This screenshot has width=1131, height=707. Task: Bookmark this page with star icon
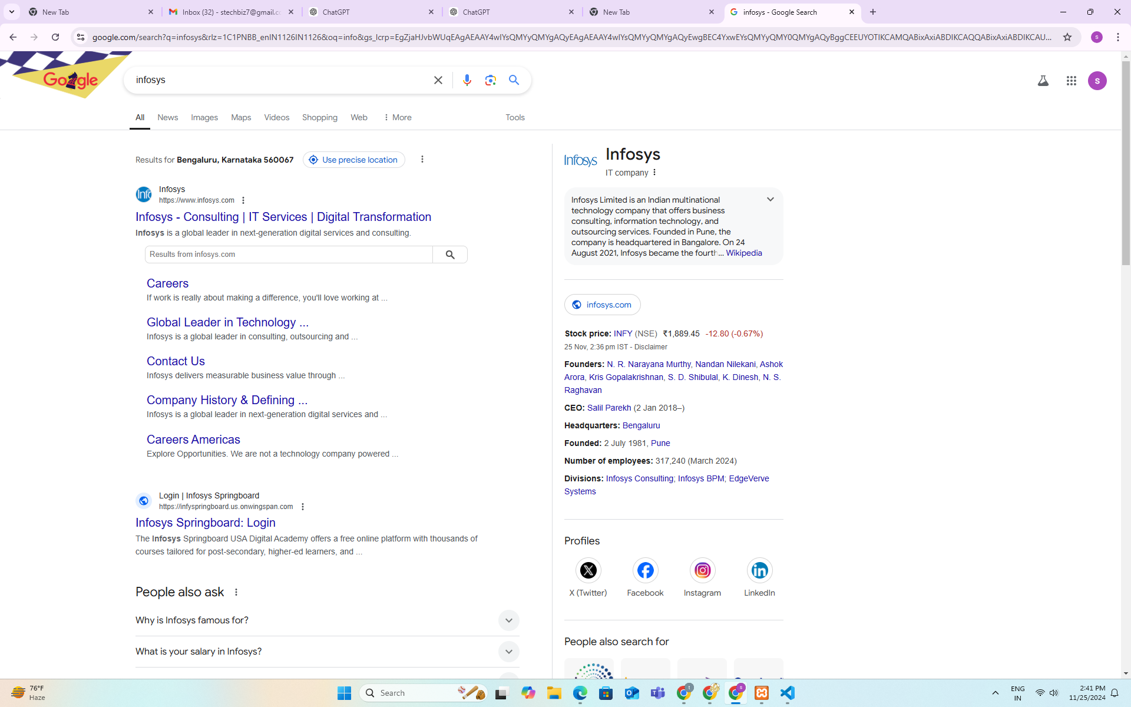coord(1067,37)
